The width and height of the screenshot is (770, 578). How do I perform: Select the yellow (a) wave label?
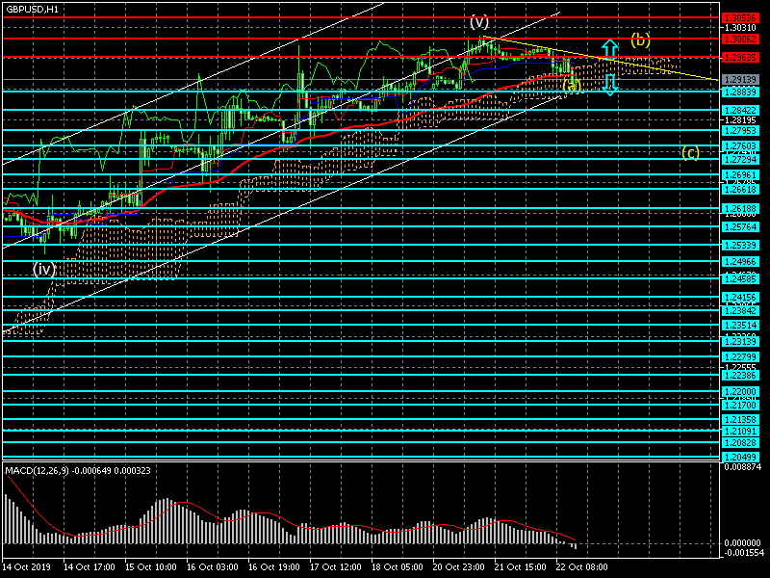coord(571,86)
